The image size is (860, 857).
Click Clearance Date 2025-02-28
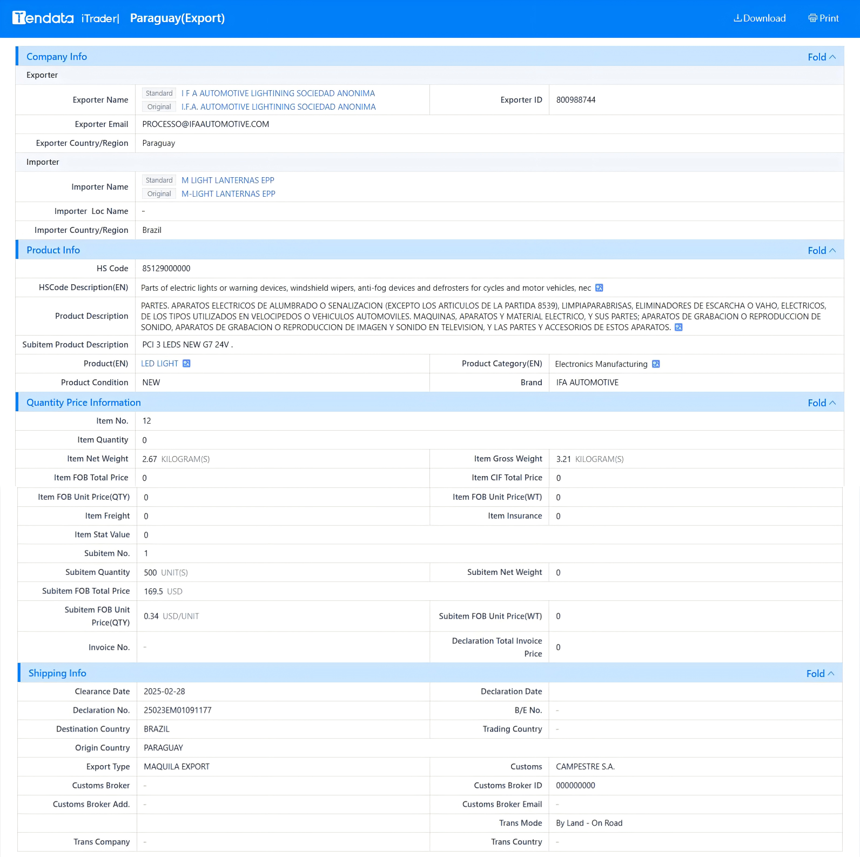tap(164, 692)
